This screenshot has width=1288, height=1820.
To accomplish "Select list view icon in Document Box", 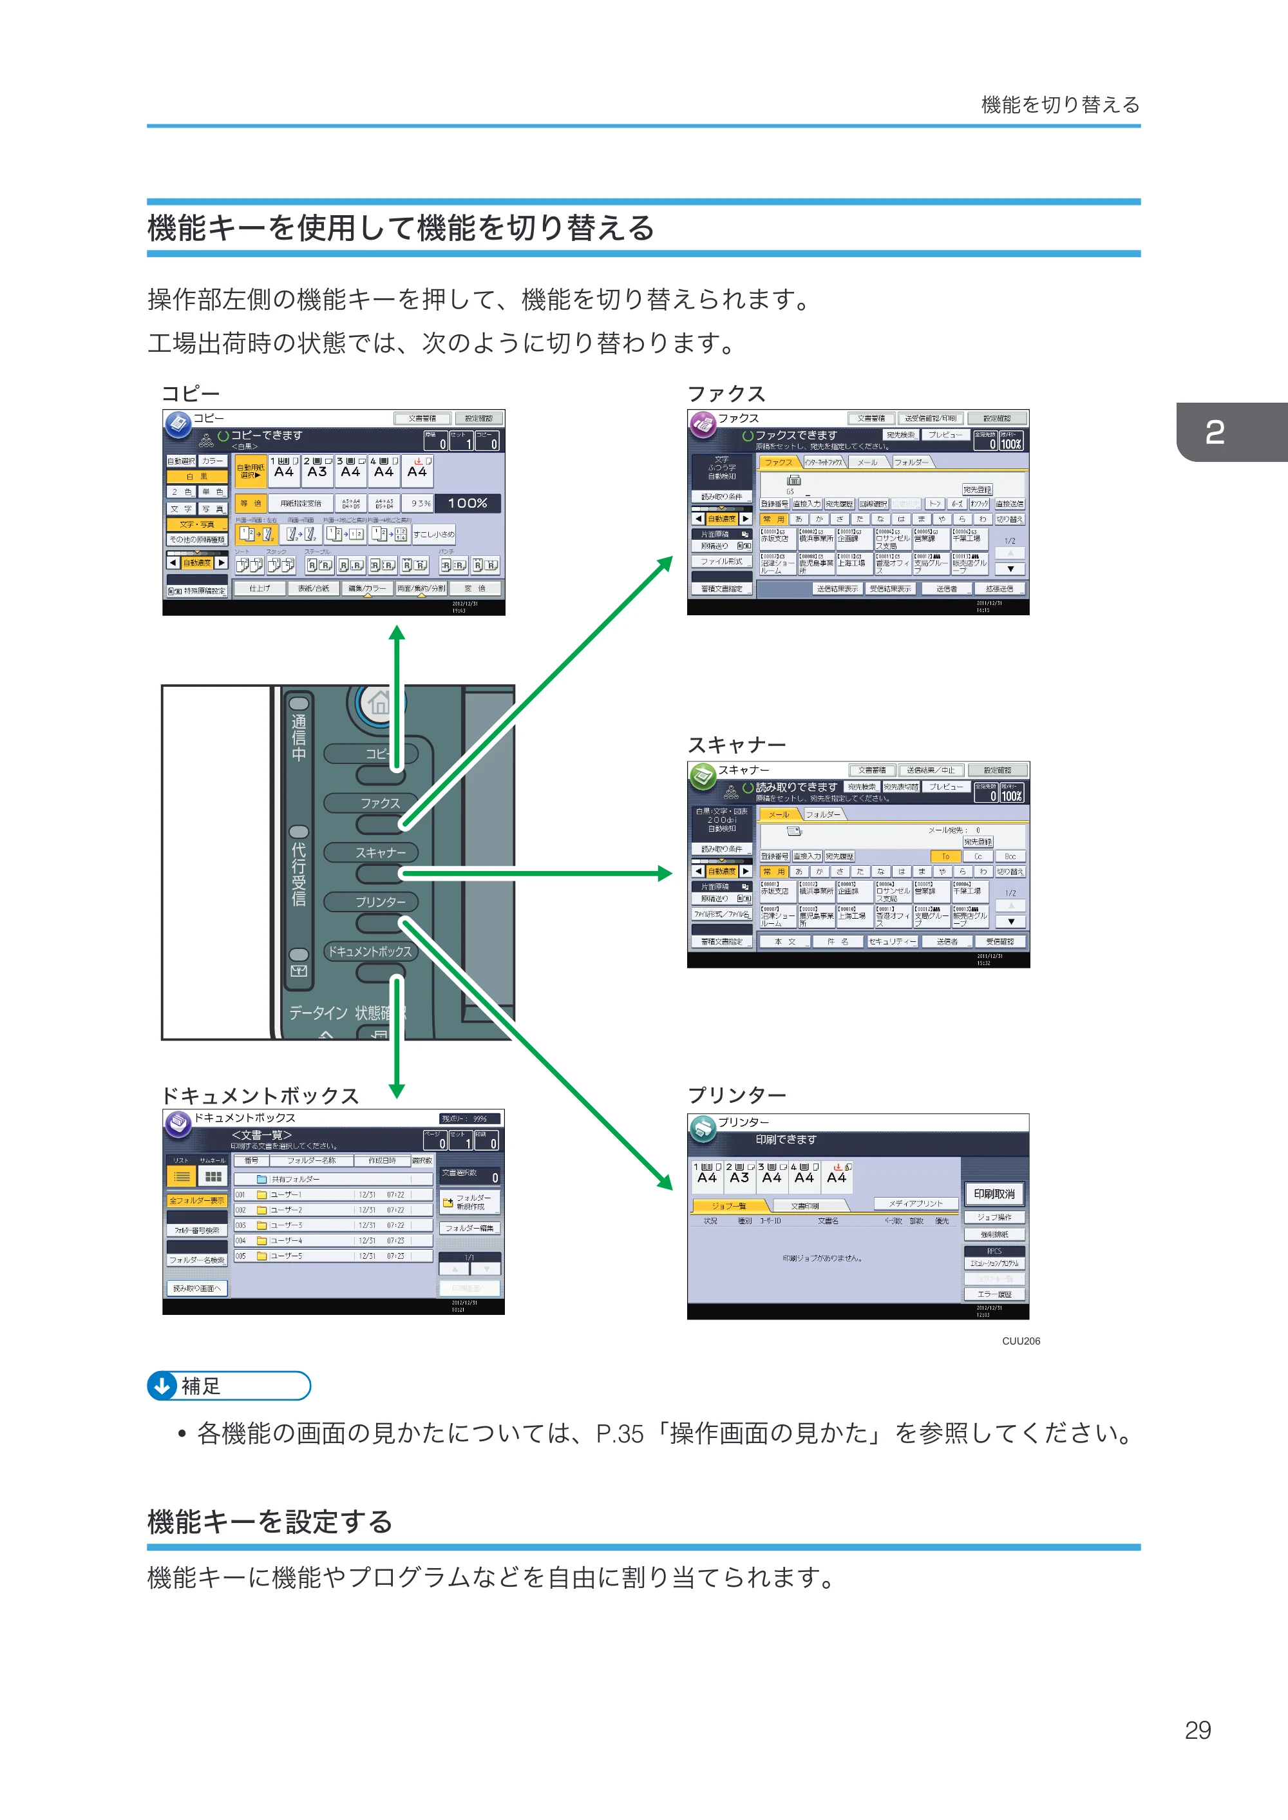I will click(x=182, y=1176).
